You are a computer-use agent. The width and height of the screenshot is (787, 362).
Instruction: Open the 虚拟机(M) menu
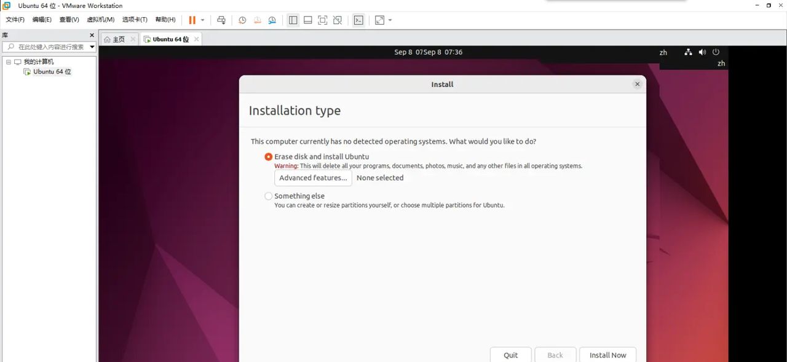tap(100, 19)
